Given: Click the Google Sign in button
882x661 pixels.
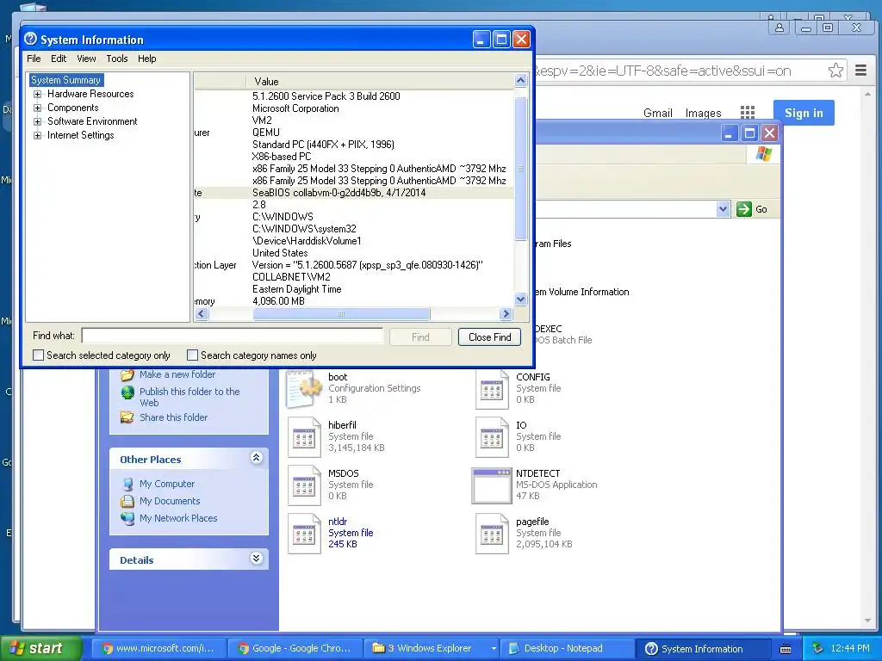Looking at the screenshot, I should click(x=804, y=113).
